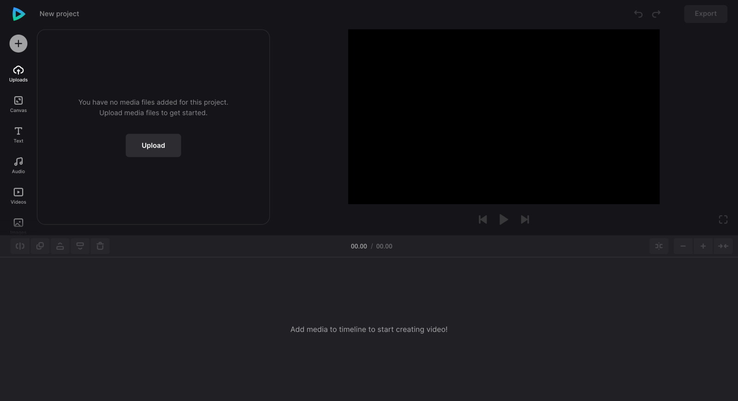Zoom out the timeline with minus
This screenshot has height=401, width=738.
click(x=683, y=246)
